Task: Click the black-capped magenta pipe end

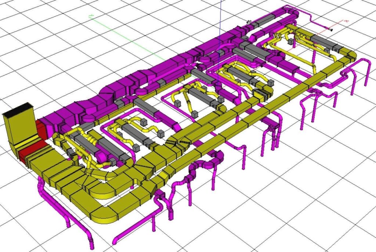Action: (x=332, y=30)
